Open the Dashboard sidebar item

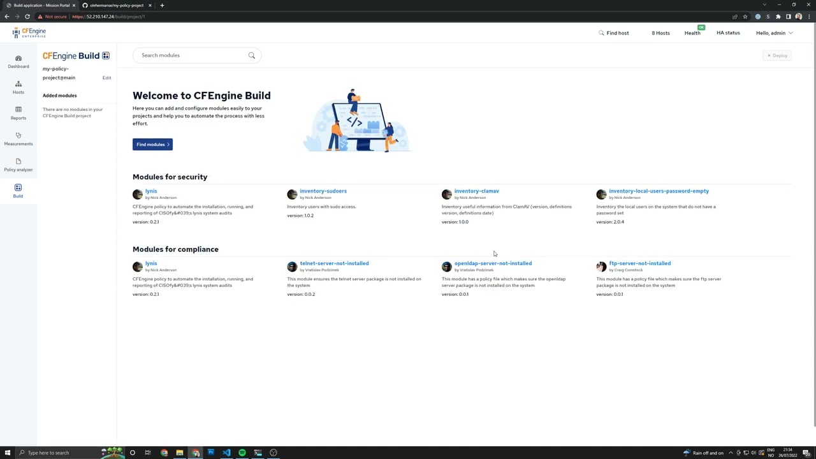point(18,61)
